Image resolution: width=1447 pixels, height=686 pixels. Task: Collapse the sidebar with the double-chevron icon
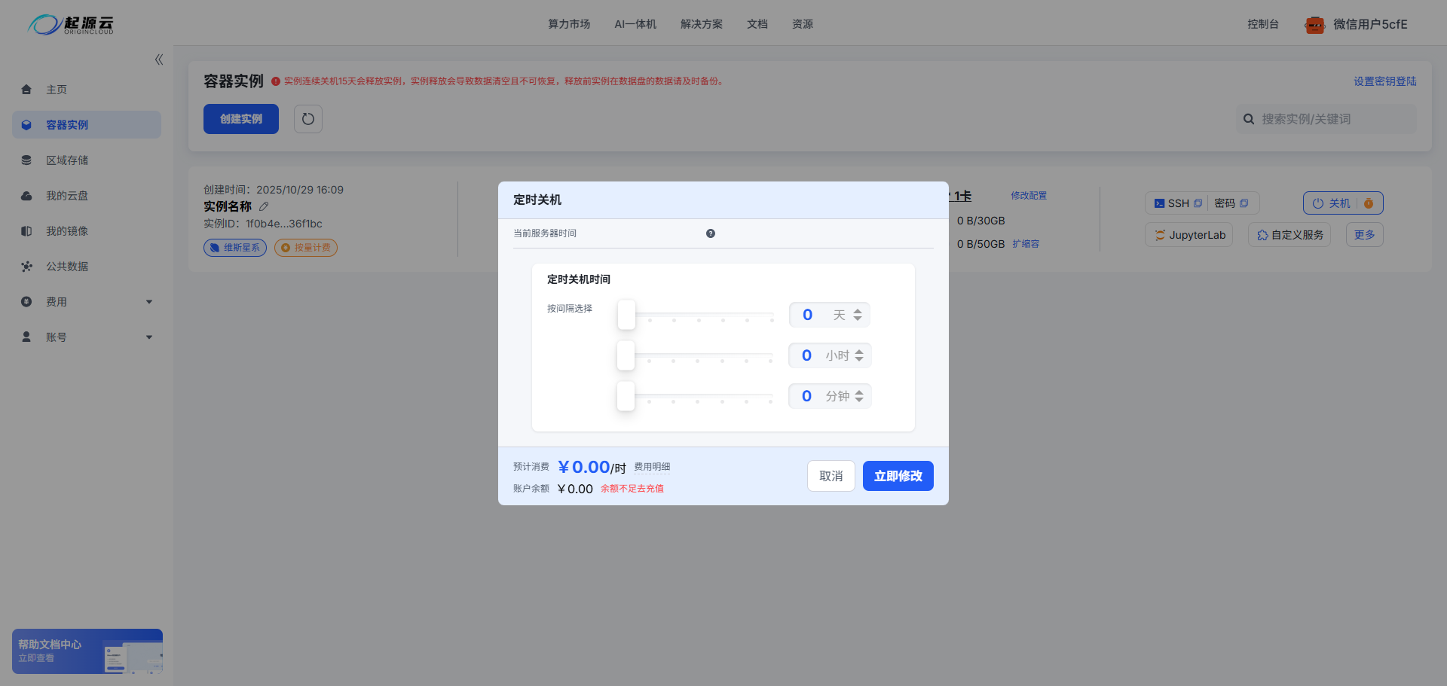(159, 59)
